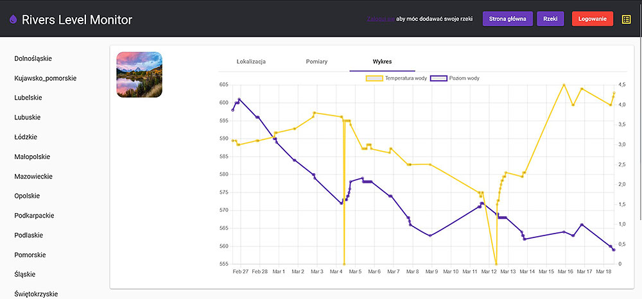This screenshot has height=299, width=642.
Task: Toggle the Temperatura wody legend item
Action: (395, 78)
